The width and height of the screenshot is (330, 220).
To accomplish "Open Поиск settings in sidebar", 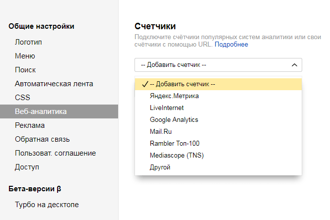I will [25, 70].
